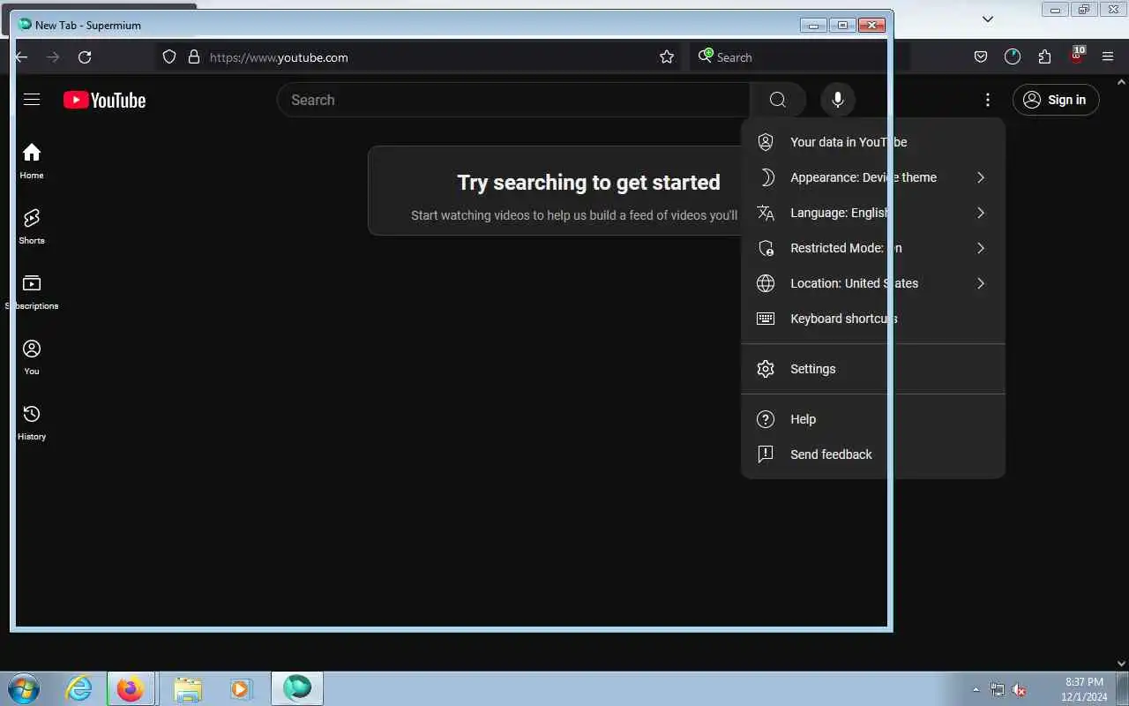Expand the Appearance chevron arrow
The width and height of the screenshot is (1129, 706).
(x=980, y=177)
